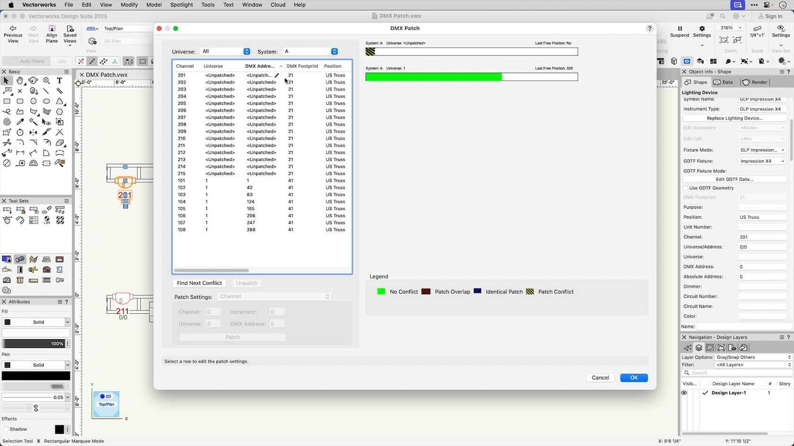This screenshot has width=794, height=446.
Task: Click the Pan hand tool
Action: point(20,81)
